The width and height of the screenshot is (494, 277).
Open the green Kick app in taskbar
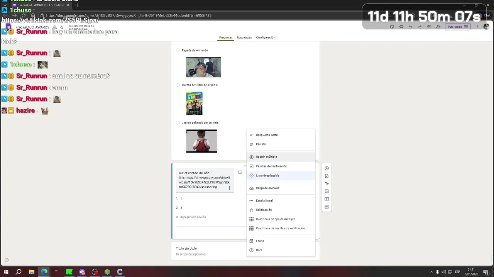tap(69, 272)
